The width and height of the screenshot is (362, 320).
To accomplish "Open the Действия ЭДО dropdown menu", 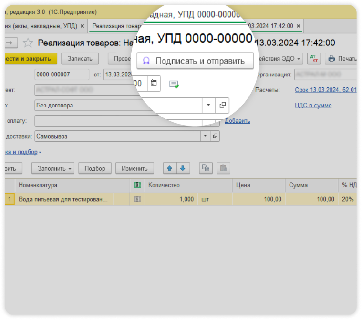I will click(279, 59).
